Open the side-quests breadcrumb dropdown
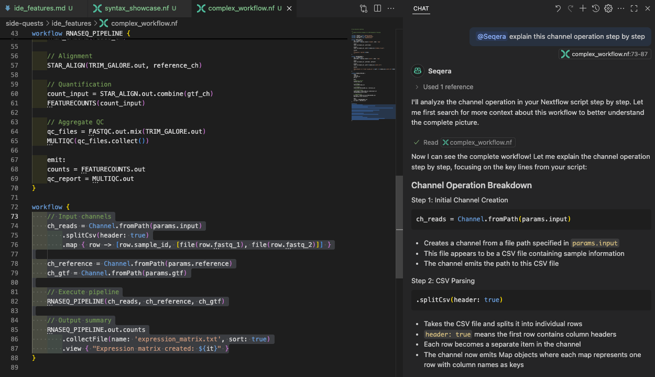The image size is (655, 377). pos(25,23)
